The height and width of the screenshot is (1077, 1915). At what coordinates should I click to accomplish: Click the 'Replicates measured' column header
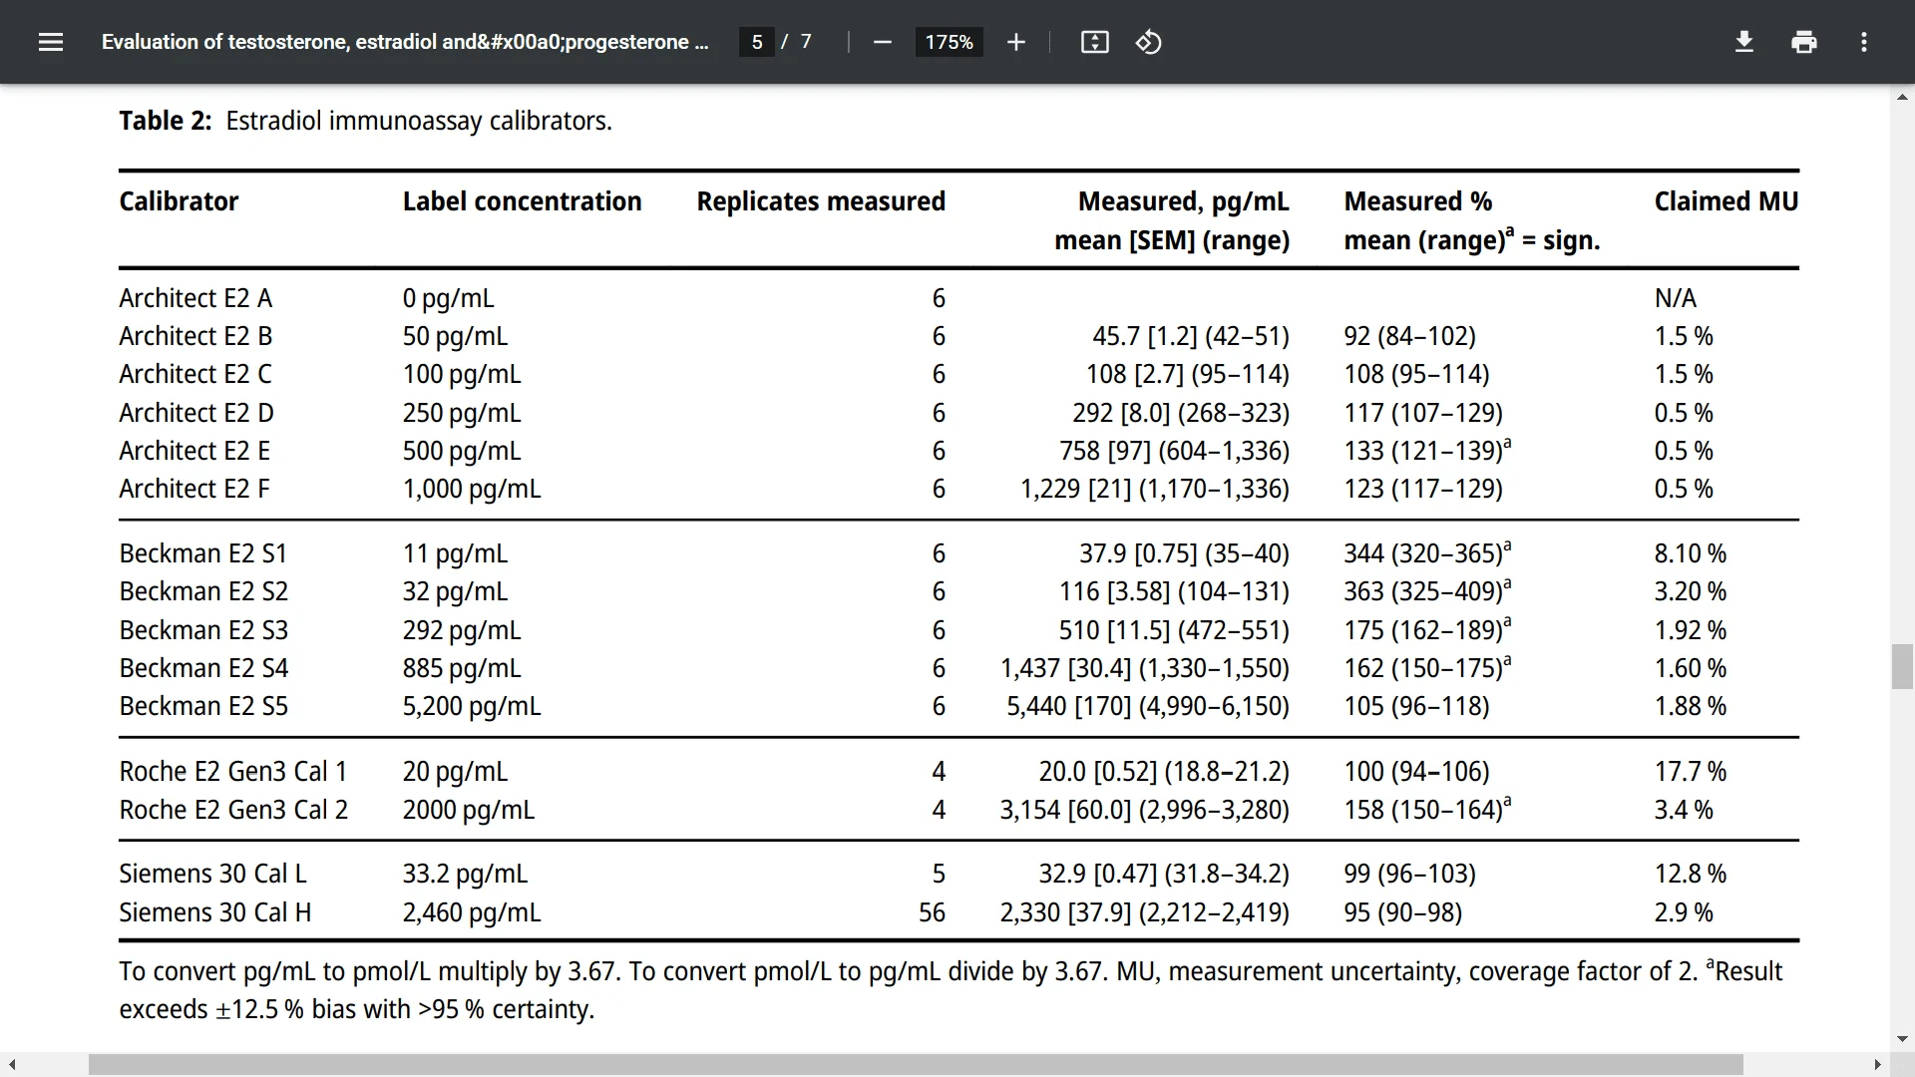pos(821,201)
